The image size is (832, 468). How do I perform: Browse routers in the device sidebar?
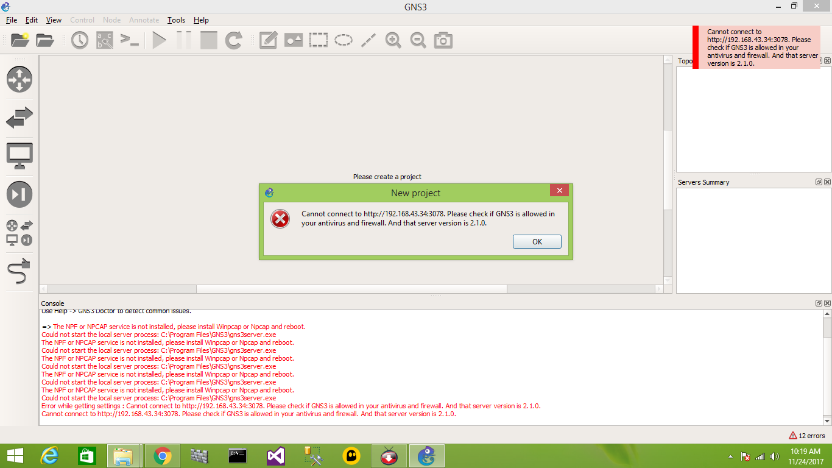tap(19, 79)
